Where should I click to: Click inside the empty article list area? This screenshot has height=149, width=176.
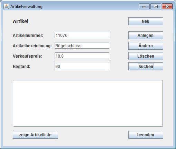coord(88,103)
